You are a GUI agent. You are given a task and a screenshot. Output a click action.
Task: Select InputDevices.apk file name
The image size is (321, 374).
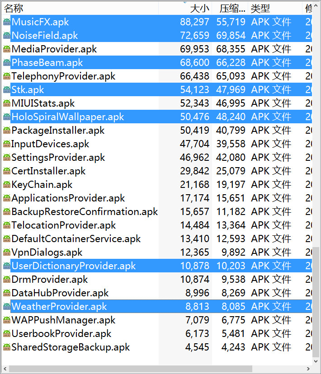(50, 144)
